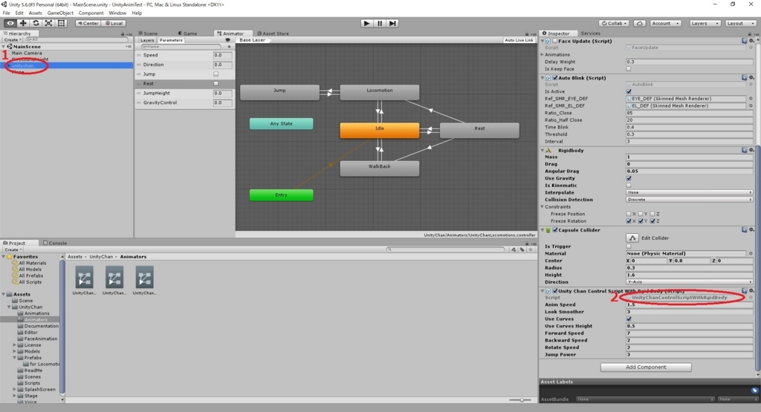Expand the Models folder in Project tree

coord(15,351)
